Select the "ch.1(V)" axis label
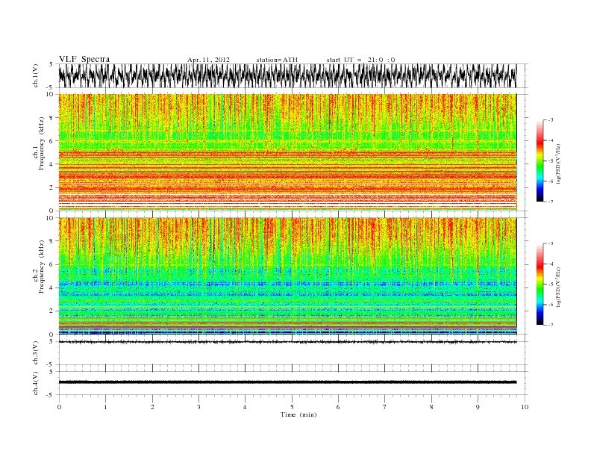Screen dimensions: 591x457 pos(36,75)
